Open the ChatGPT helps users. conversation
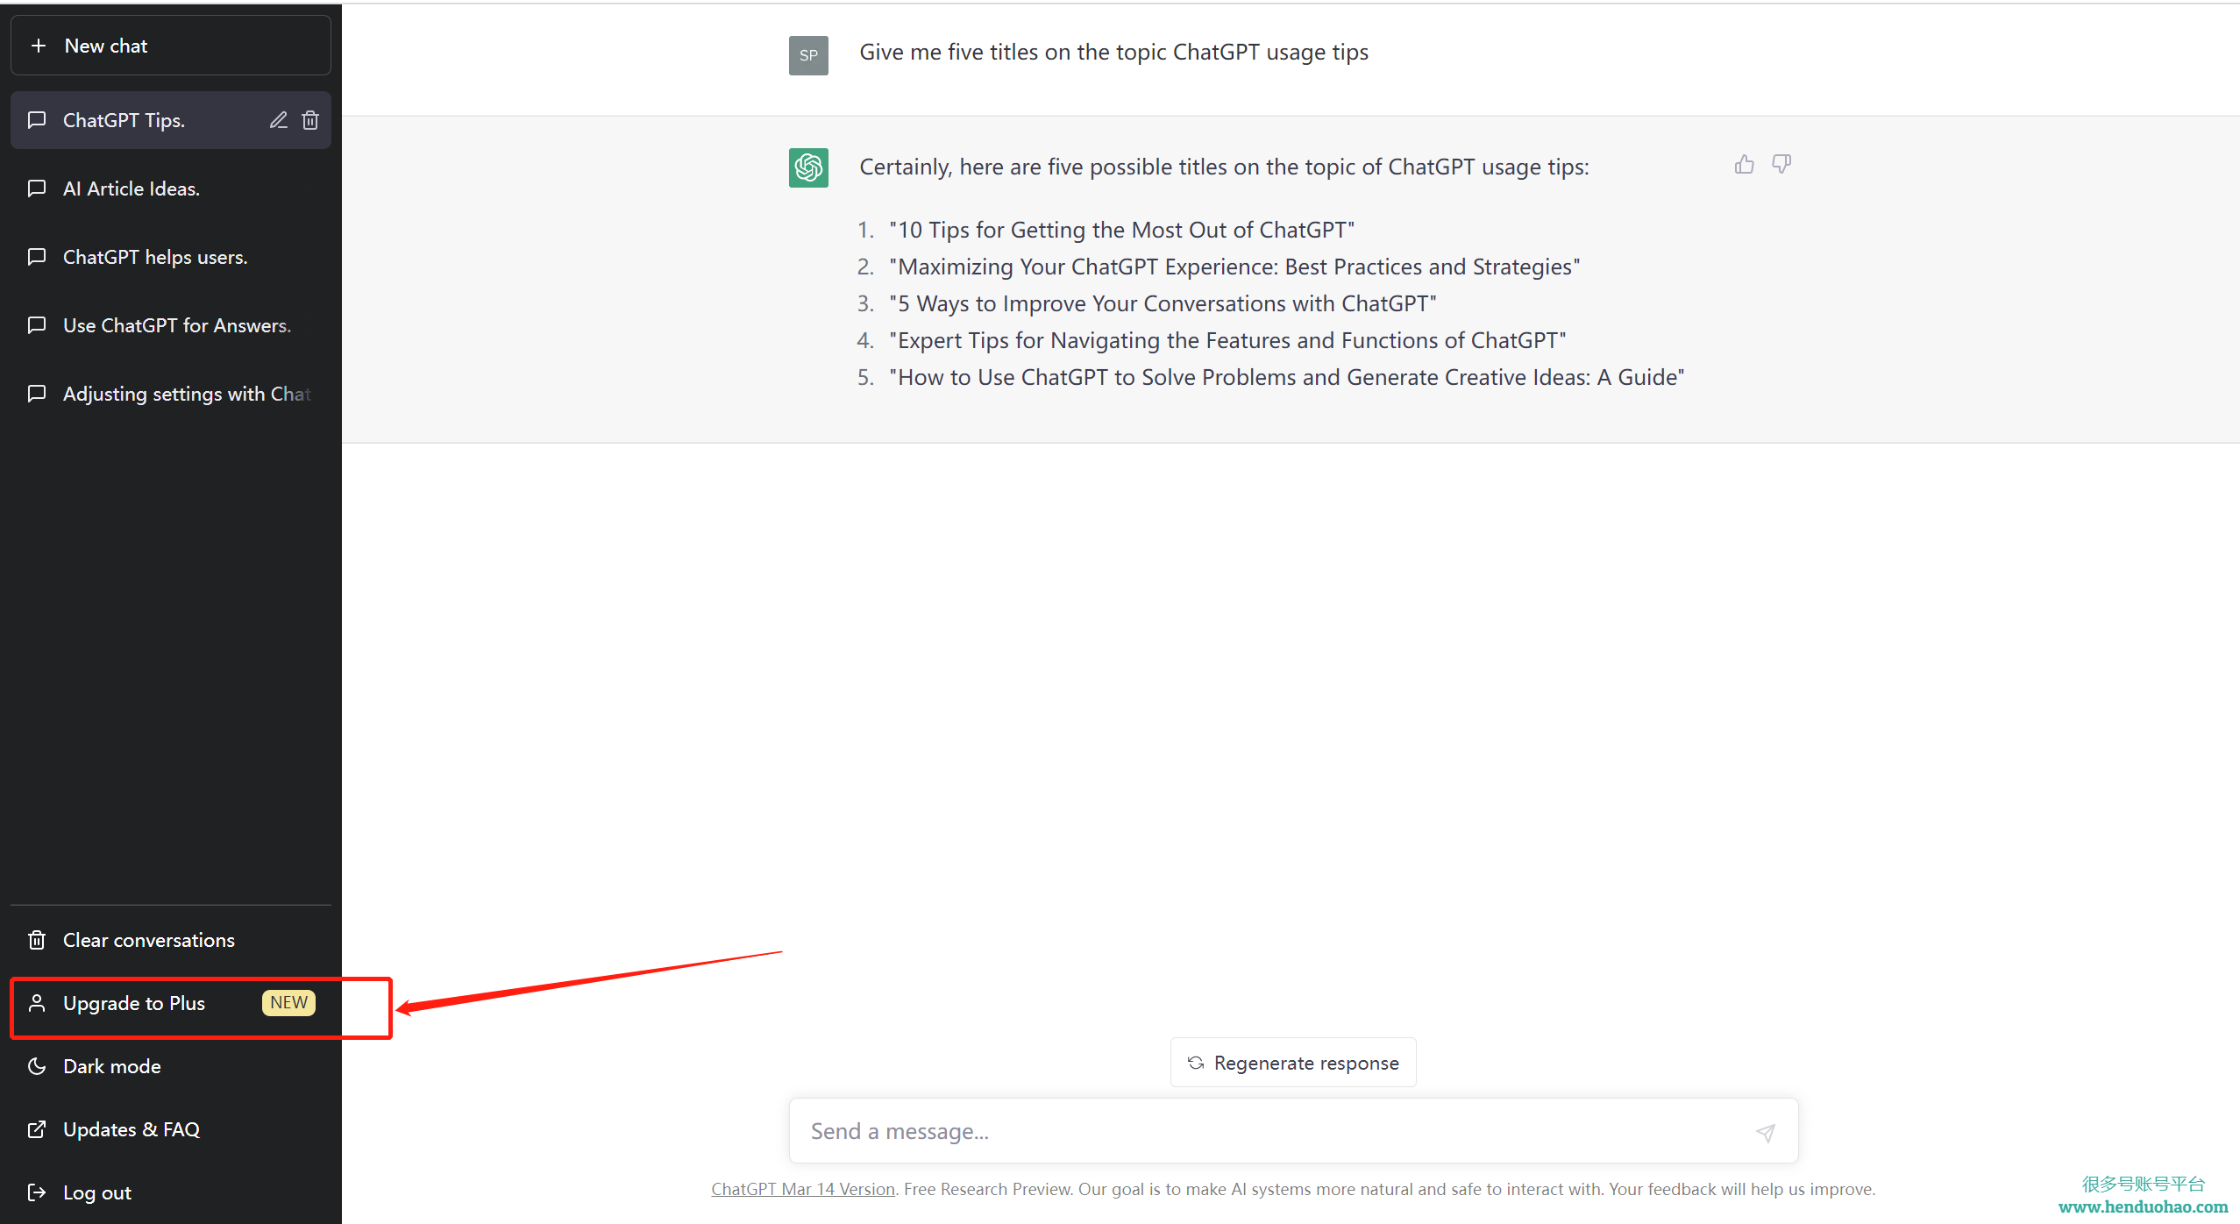The width and height of the screenshot is (2240, 1224). pyautogui.click(x=170, y=257)
